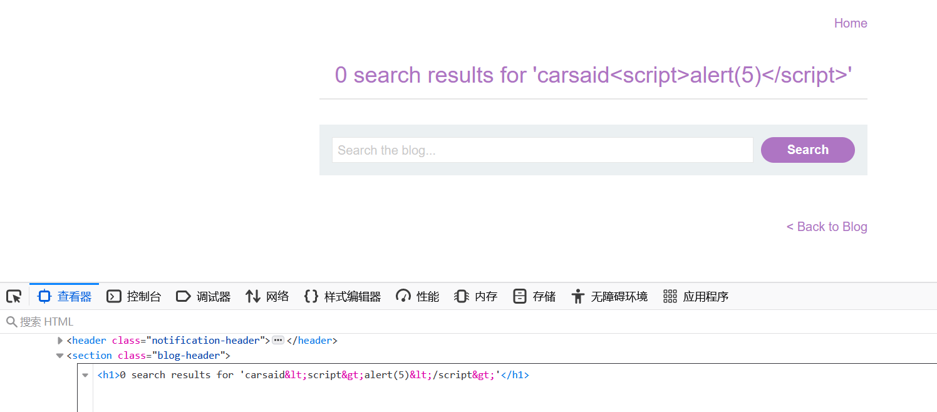Expand the header's ellipsis badge
937x412 pixels.
pyautogui.click(x=278, y=341)
